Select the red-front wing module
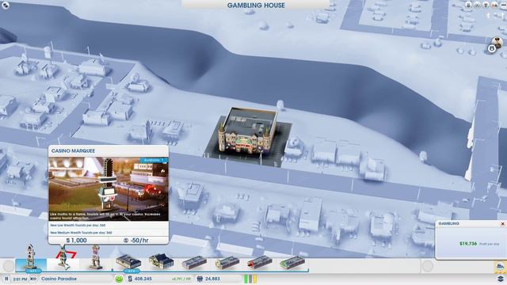 (x=260, y=262)
